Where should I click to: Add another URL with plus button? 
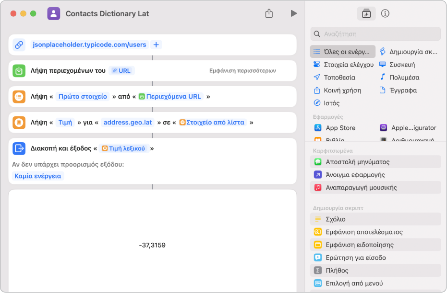point(156,45)
